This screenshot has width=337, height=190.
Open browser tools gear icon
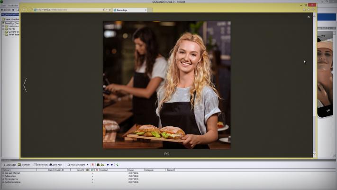pyautogui.click(x=313, y=9)
